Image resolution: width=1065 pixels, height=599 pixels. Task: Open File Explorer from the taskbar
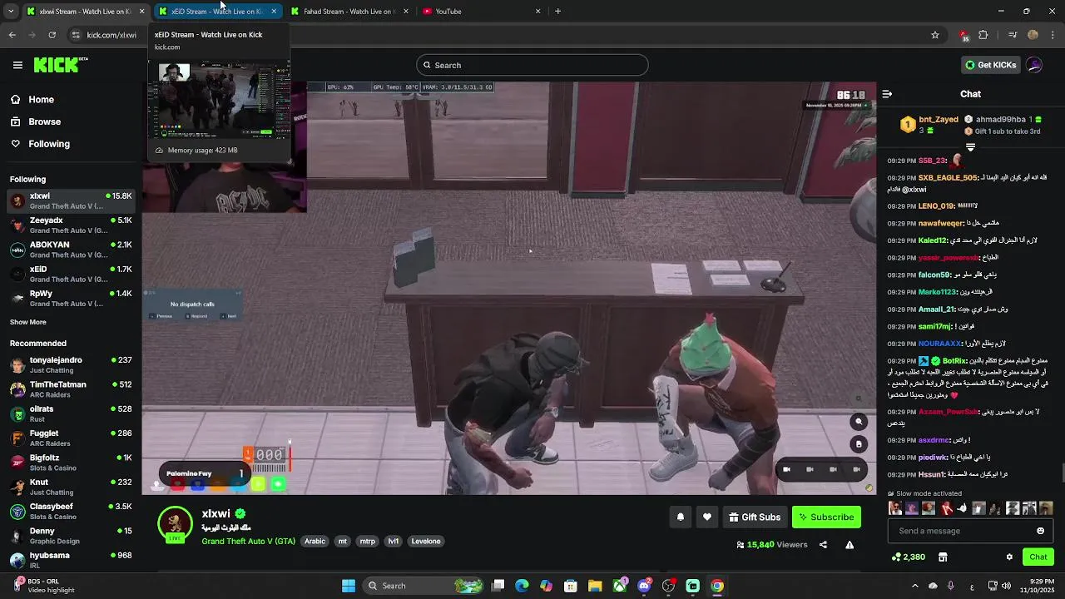[x=595, y=586]
